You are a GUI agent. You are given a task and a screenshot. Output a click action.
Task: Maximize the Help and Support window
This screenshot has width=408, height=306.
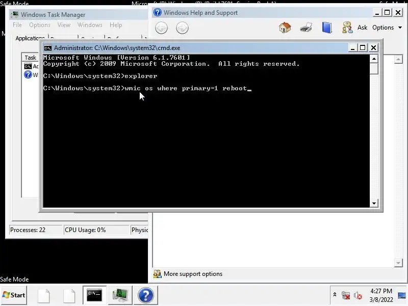tap(387, 12)
